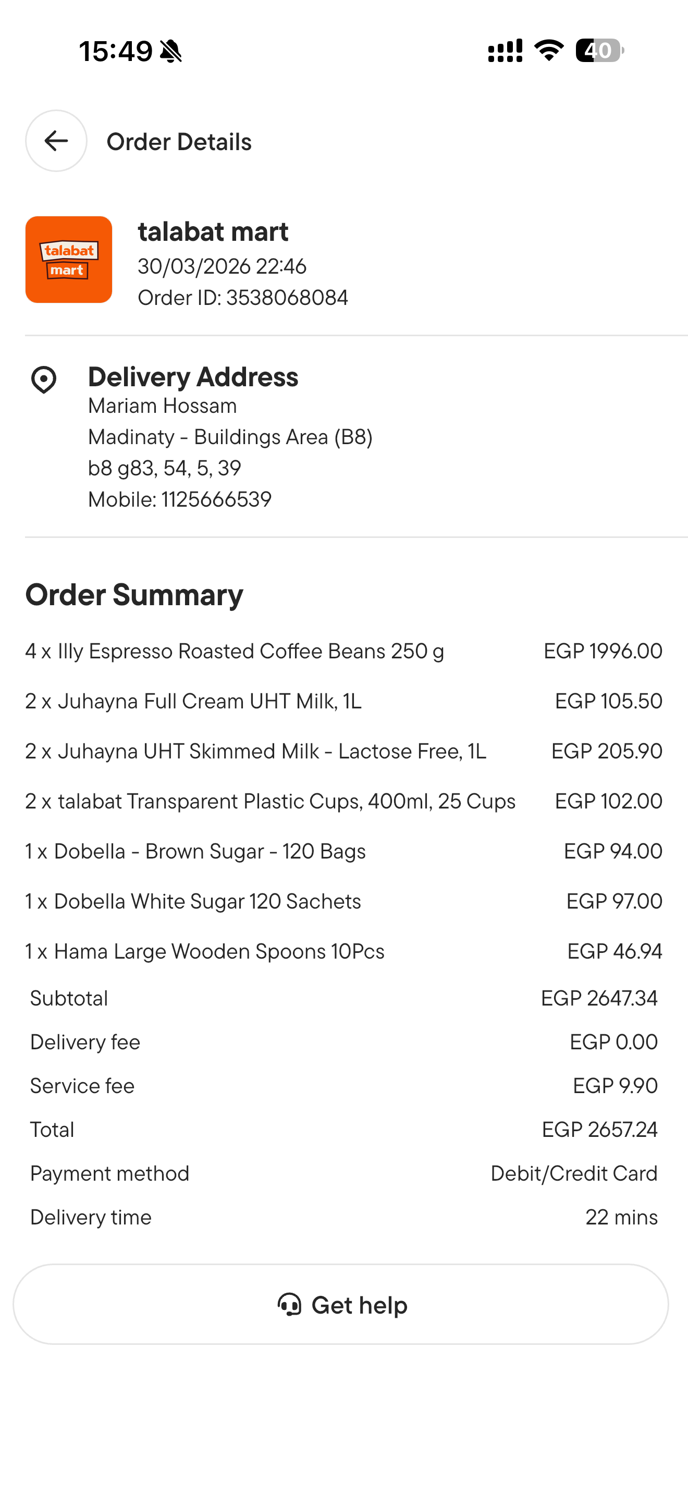Image resolution: width=688 pixels, height=1495 pixels.
Task: Tap the Dobella Brown Sugar item
Action: 195,851
